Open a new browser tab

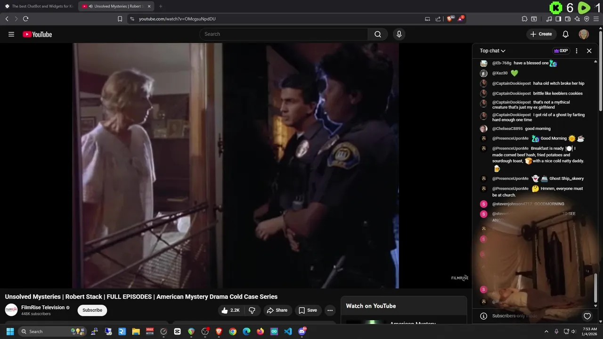click(x=161, y=6)
